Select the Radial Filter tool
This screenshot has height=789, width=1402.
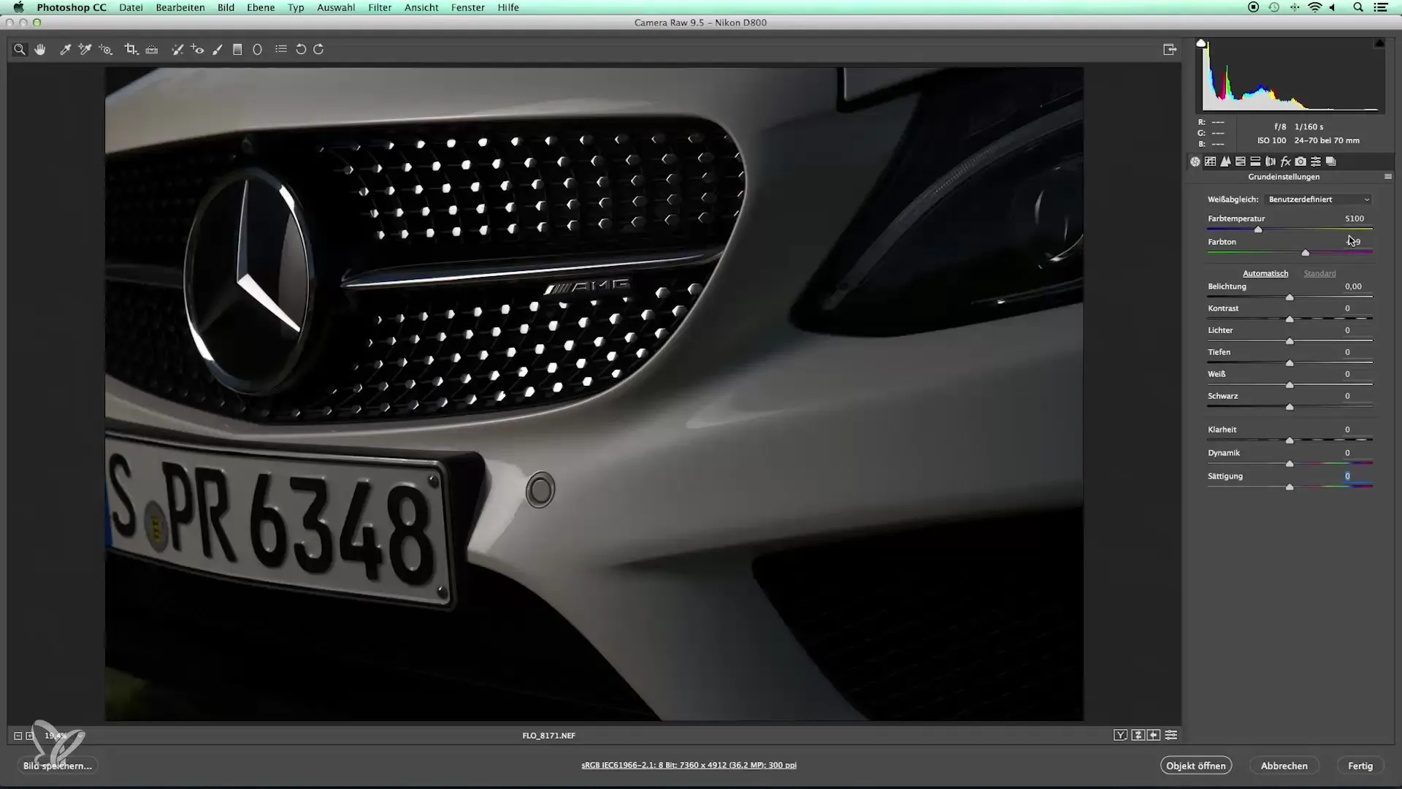tap(257, 50)
